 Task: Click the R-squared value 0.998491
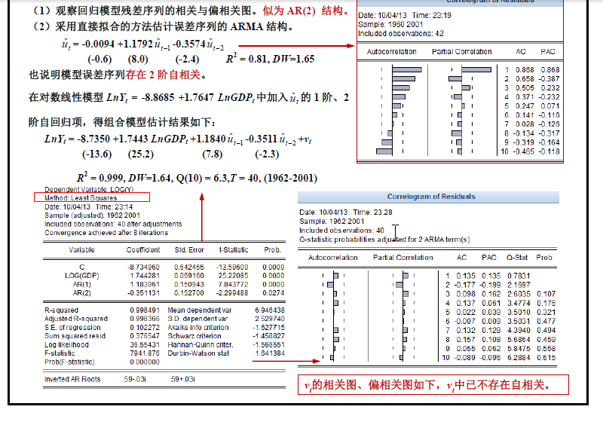pyautogui.click(x=145, y=310)
